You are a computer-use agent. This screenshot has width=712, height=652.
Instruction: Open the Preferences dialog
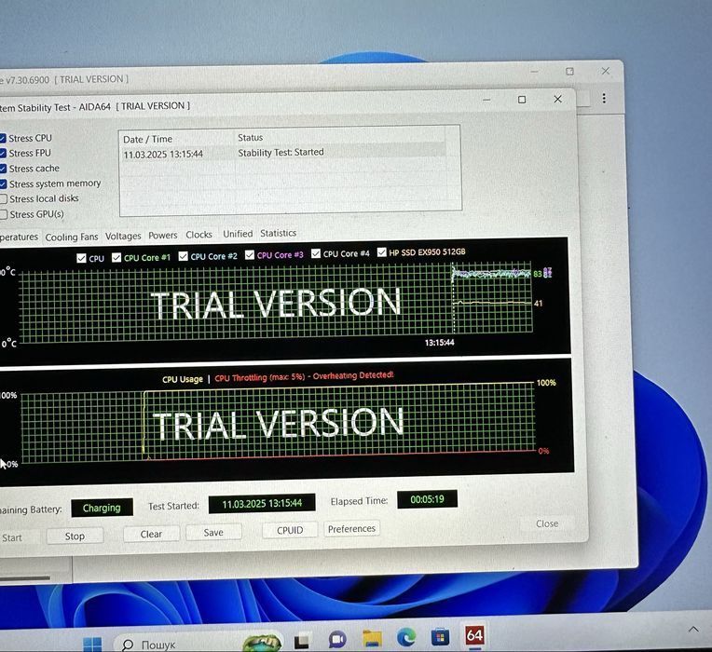pyautogui.click(x=351, y=529)
